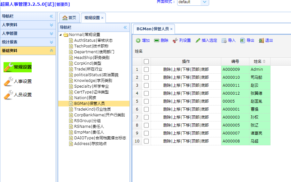Image resolution: width=291 pixels, height=182 pixels.
Task: Click the document icon beside Address|存放地点
Action: point(71,144)
